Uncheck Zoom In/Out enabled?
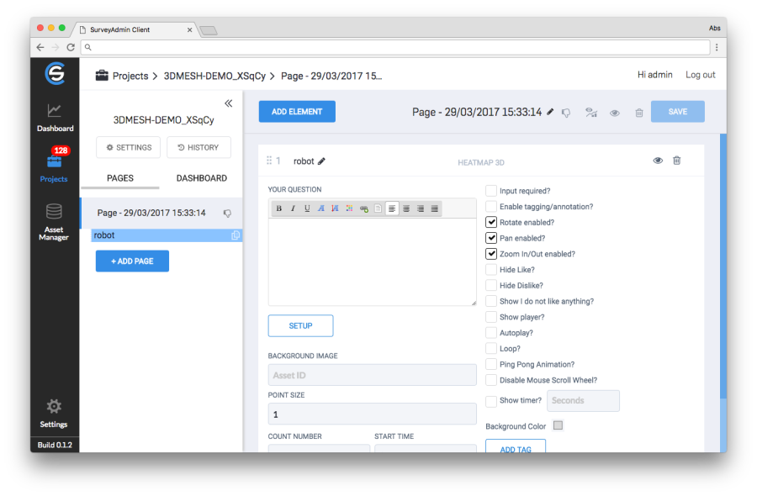 [491, 254]
